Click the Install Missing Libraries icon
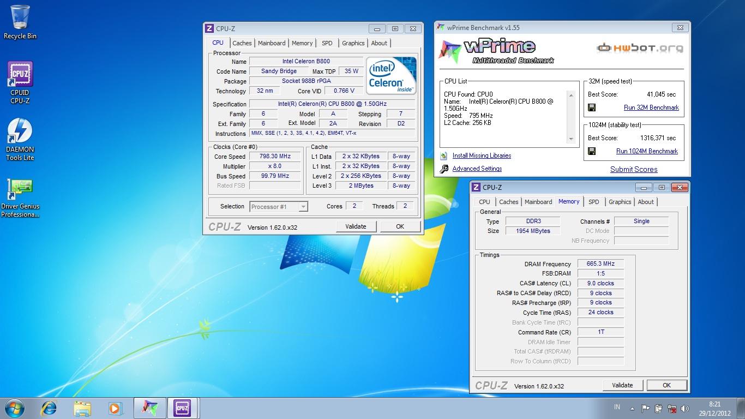 [443, 156]
